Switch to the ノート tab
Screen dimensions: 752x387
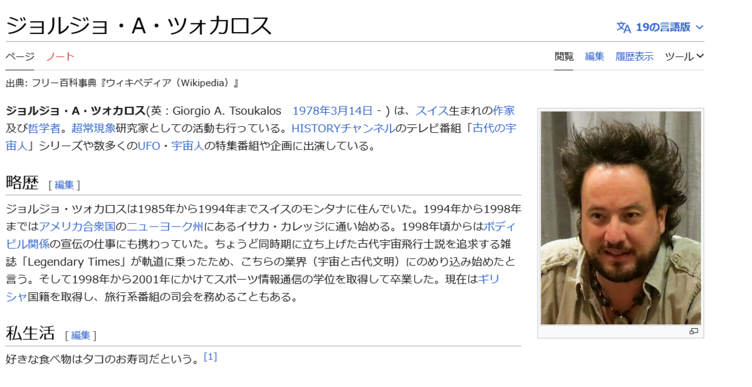click(x=60, y=56)
